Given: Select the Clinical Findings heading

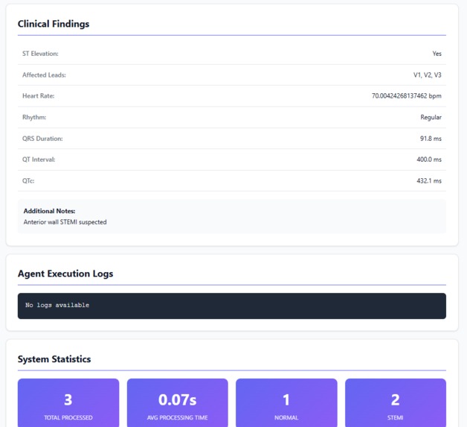Looking at the screenshot, I should tap(54, 24).
